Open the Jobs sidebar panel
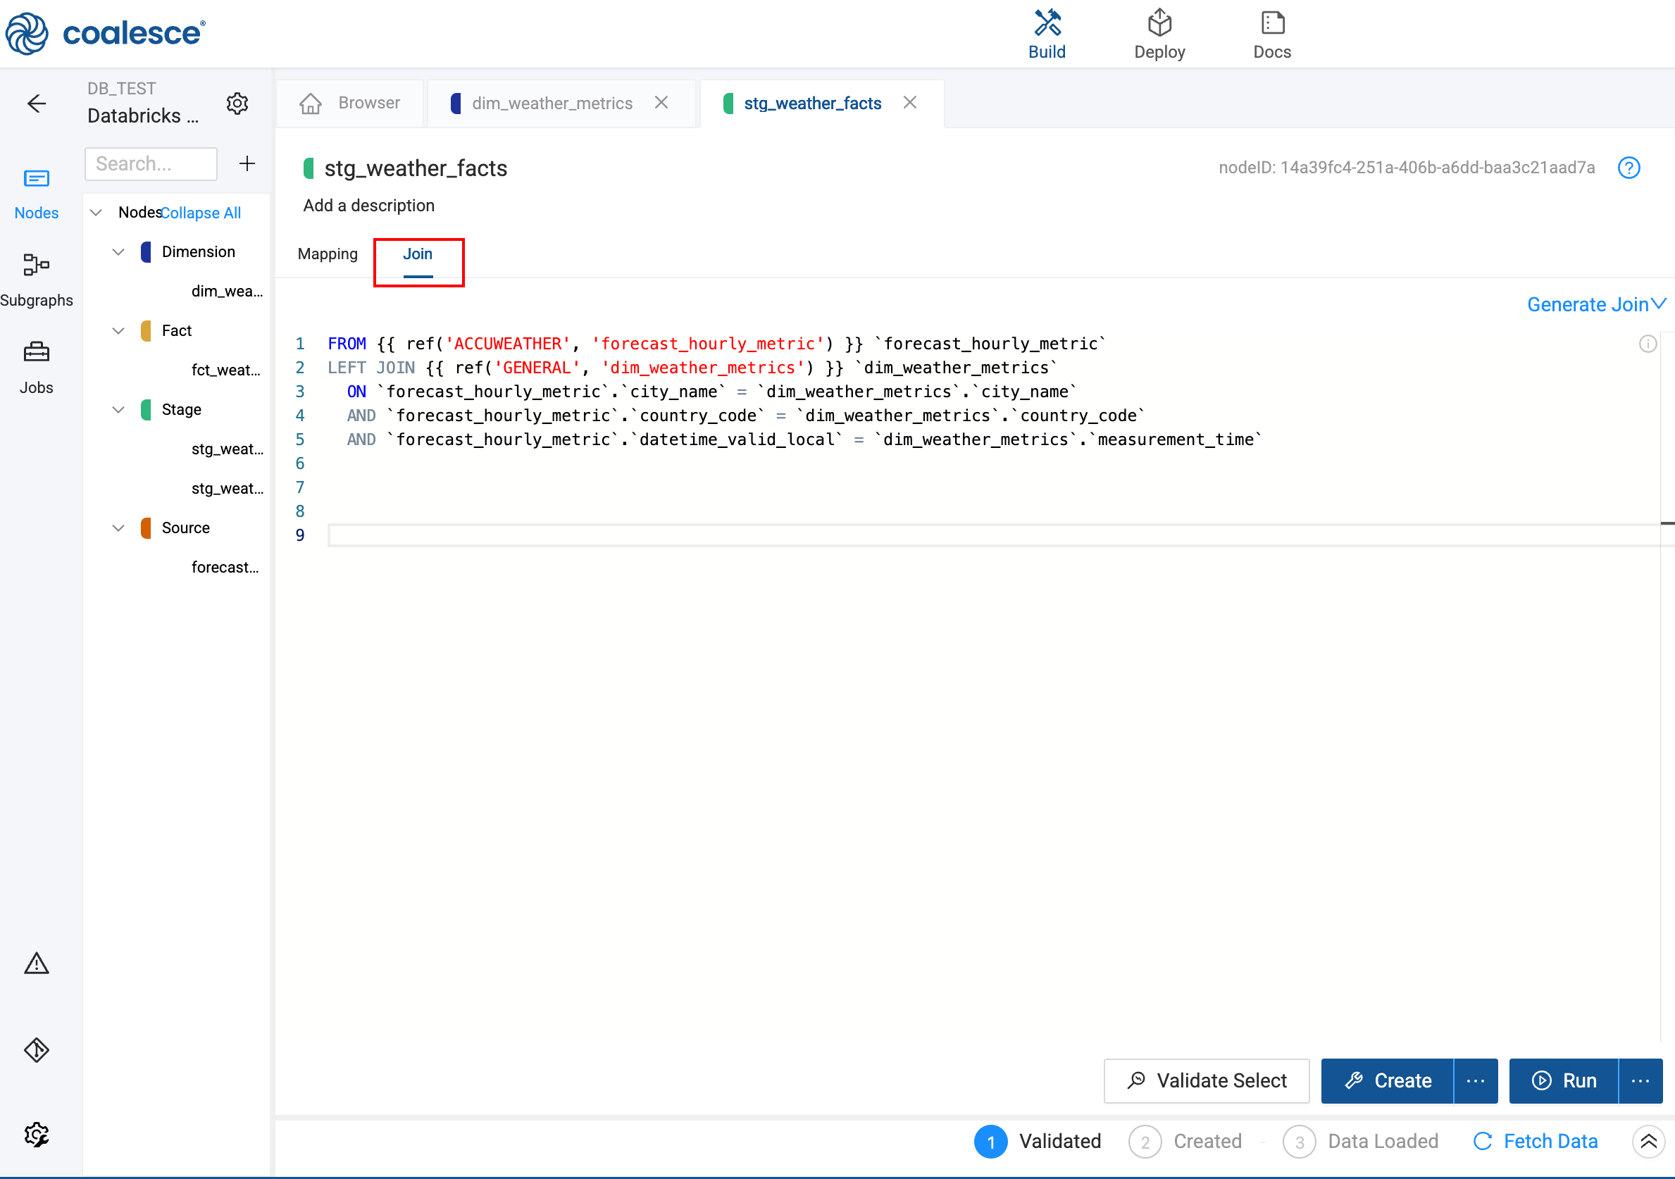 tap(37, 368)
